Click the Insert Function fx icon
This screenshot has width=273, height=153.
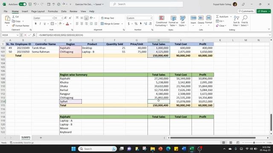pos(34,35)
